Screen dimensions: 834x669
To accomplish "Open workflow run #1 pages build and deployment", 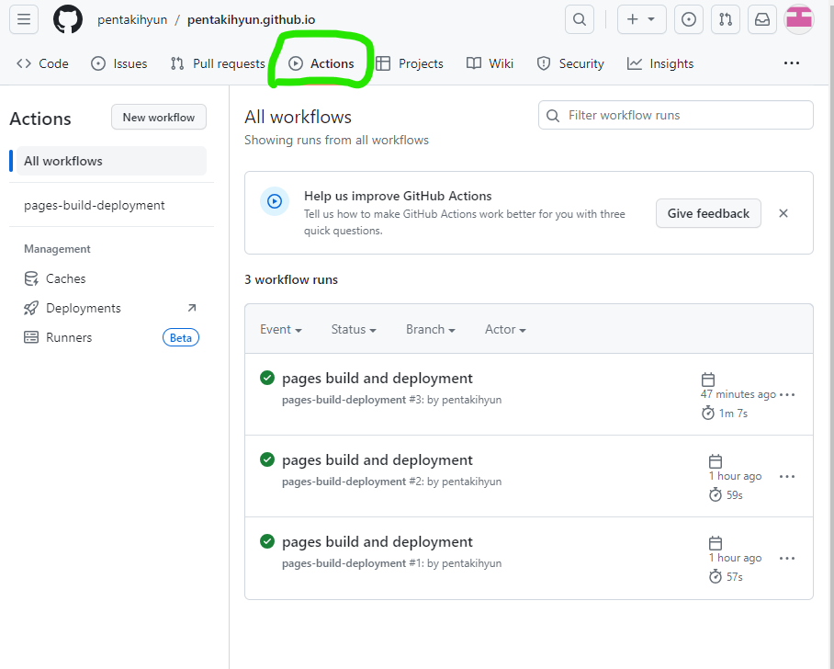I will click(x=378, y=542).
